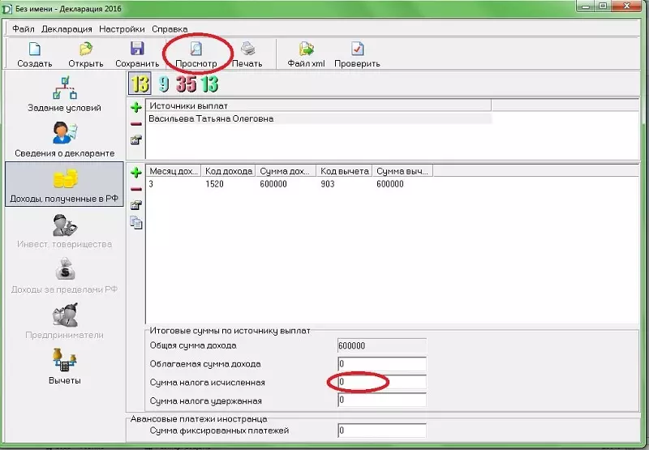Viewport: 649px width, 450px height.
Task: Edit the selected payment source
Action: 135,139
